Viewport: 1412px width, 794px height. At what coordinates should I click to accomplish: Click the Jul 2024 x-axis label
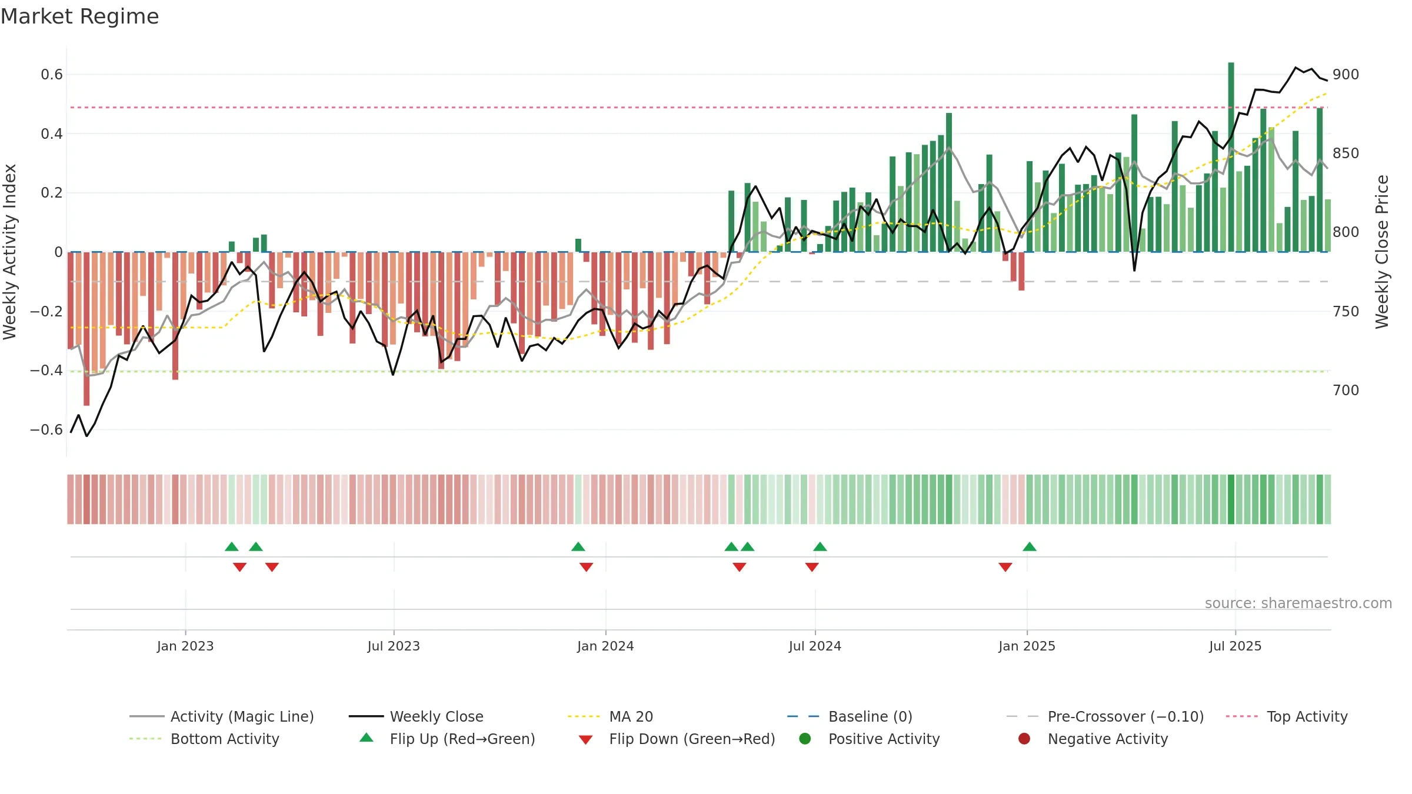[815, 646]
